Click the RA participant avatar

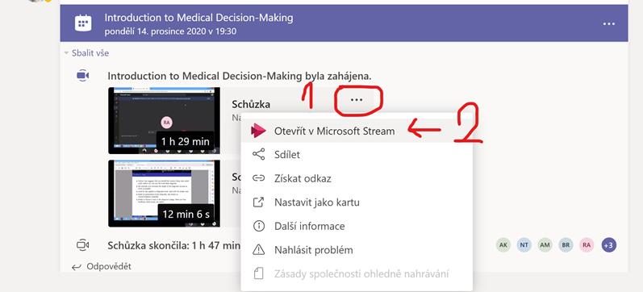(x=587, y=245)
